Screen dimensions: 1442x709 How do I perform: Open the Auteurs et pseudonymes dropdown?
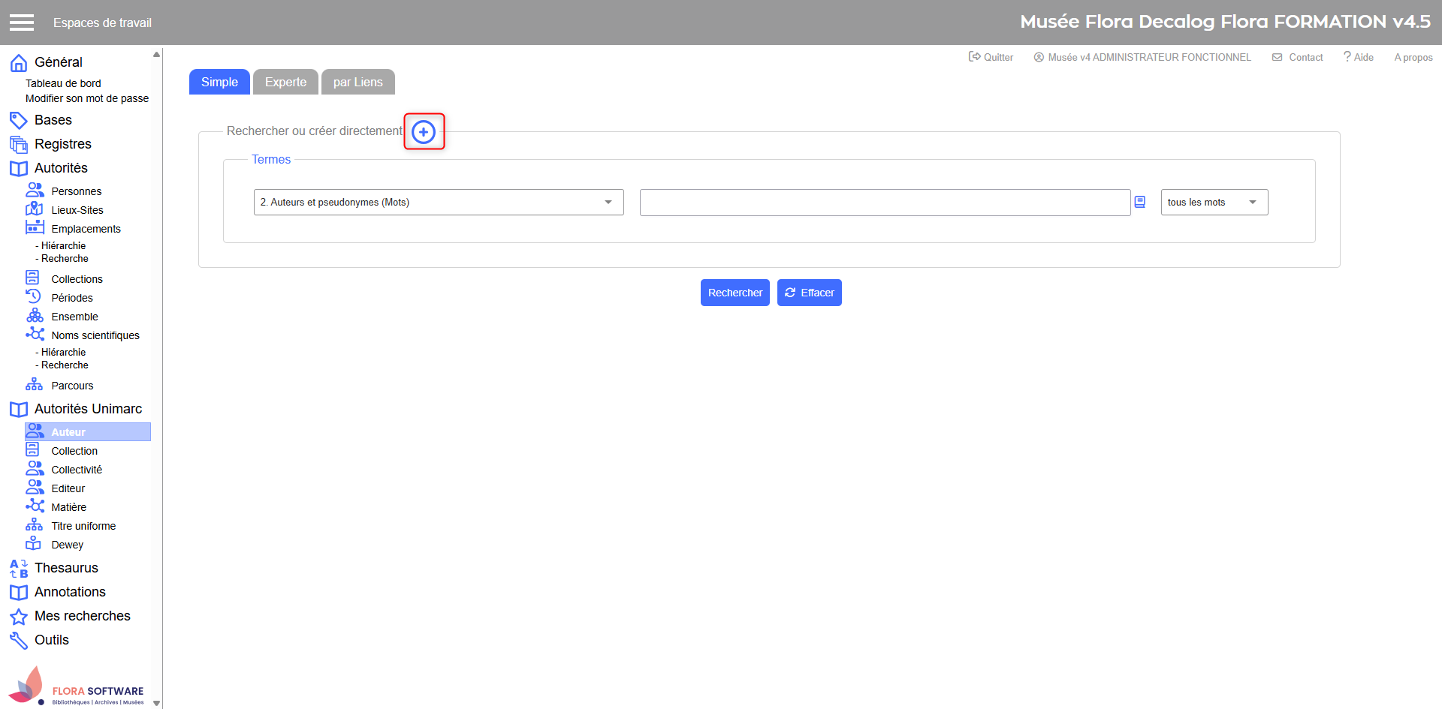439,203
